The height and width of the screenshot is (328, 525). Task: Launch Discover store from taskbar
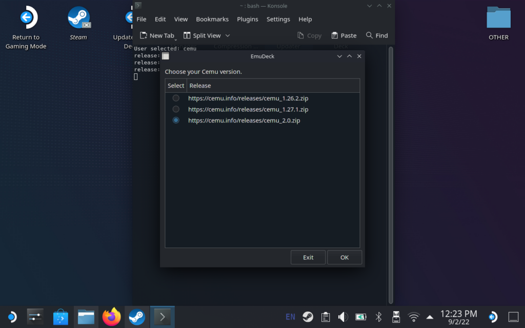tap(60, 317)
